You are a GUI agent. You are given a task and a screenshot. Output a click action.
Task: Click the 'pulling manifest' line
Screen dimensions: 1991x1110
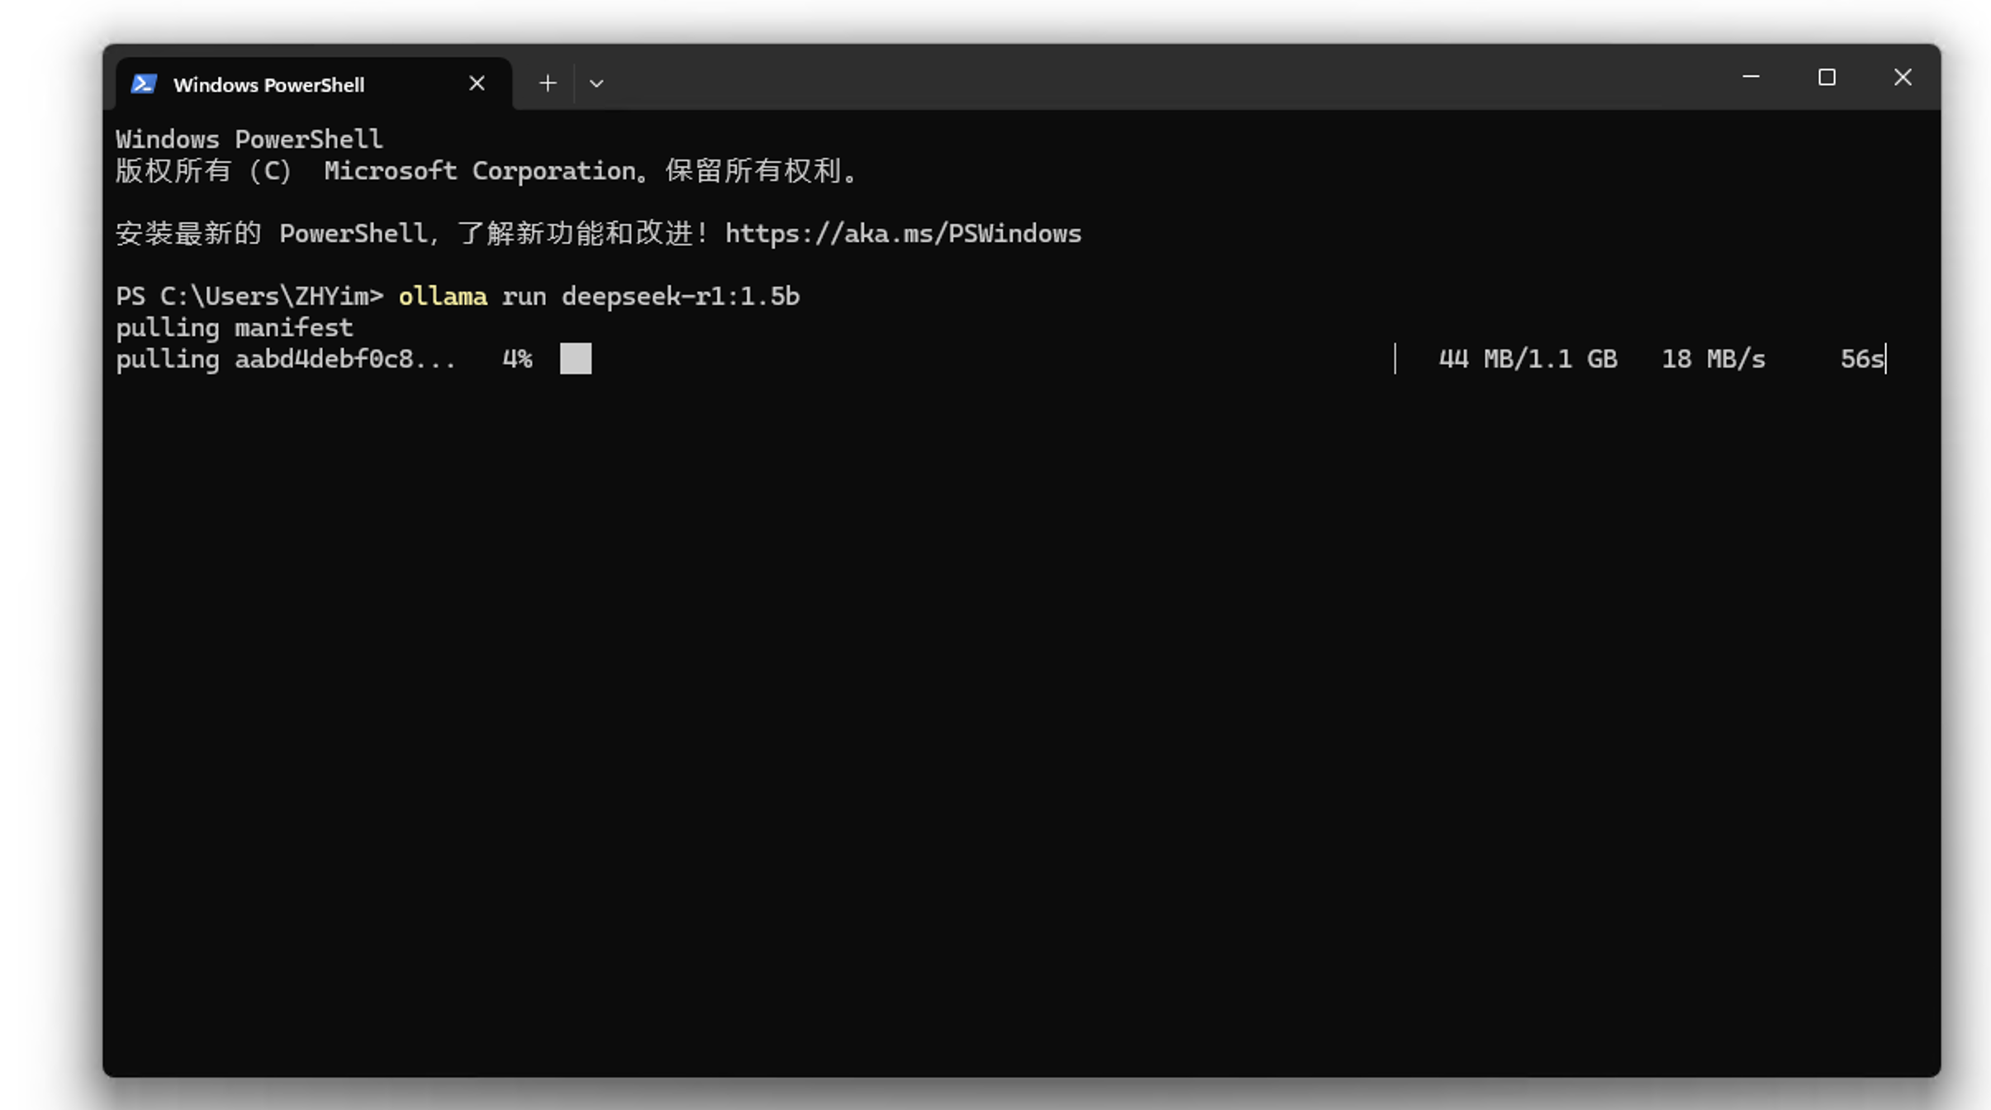pos(235,328)
